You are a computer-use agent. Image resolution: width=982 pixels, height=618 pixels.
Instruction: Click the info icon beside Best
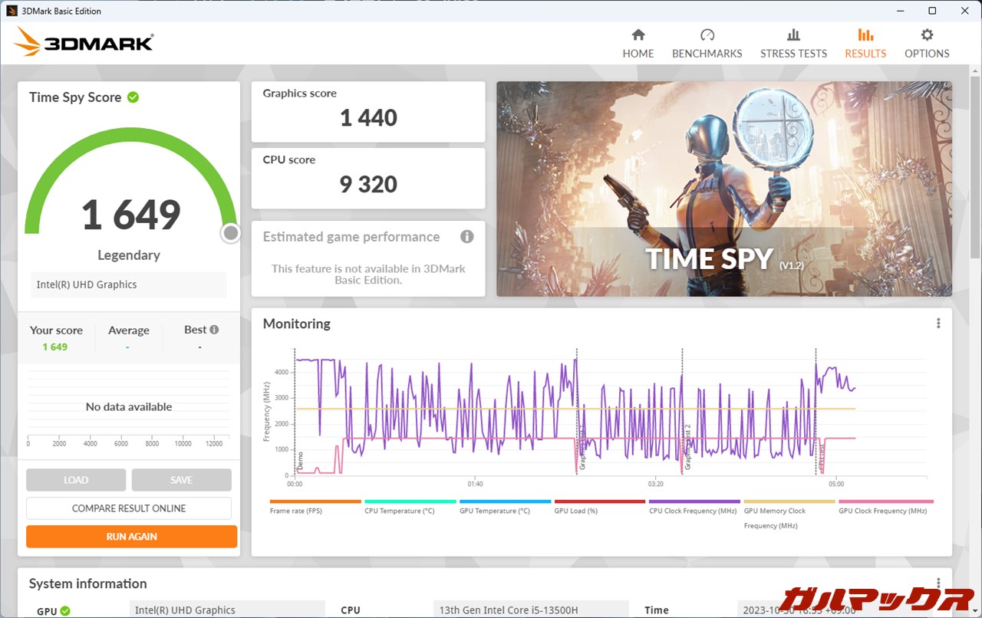pyautogui.click(x=214, y=330)
